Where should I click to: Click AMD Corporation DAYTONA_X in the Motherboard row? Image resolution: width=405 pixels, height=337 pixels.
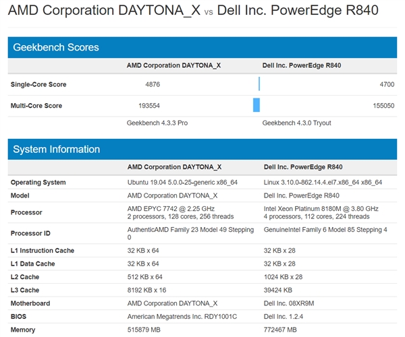pyautogui.click(x=172, y=303)
